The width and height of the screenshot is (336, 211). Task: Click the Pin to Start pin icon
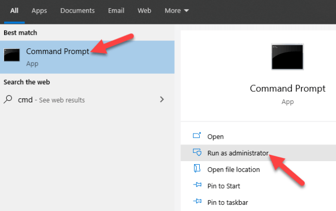click(197, 186)
